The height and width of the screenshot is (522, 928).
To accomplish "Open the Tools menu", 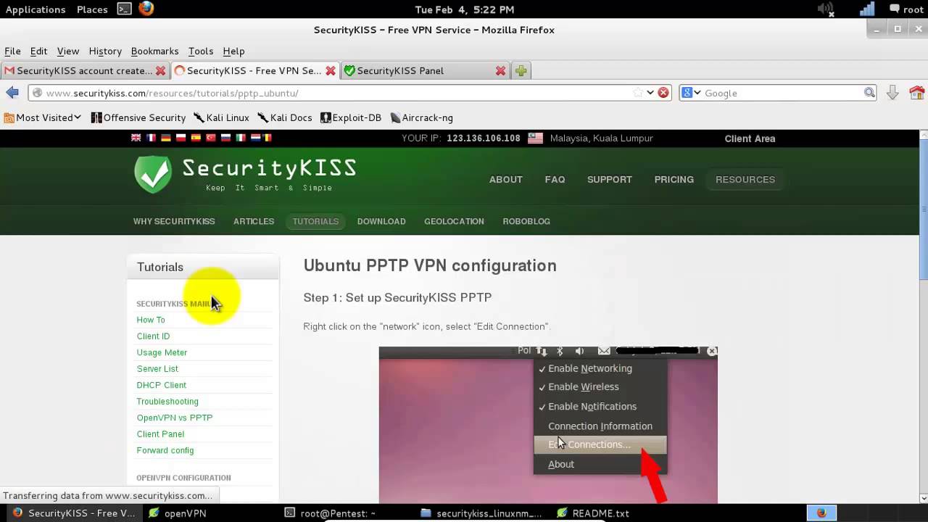I will pos(200,51).
